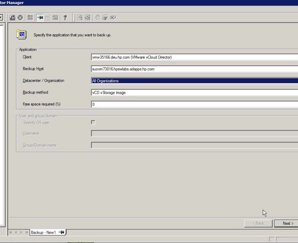
Task: Toggle the green pushpin toolbar button
Action: pos(40,18)
